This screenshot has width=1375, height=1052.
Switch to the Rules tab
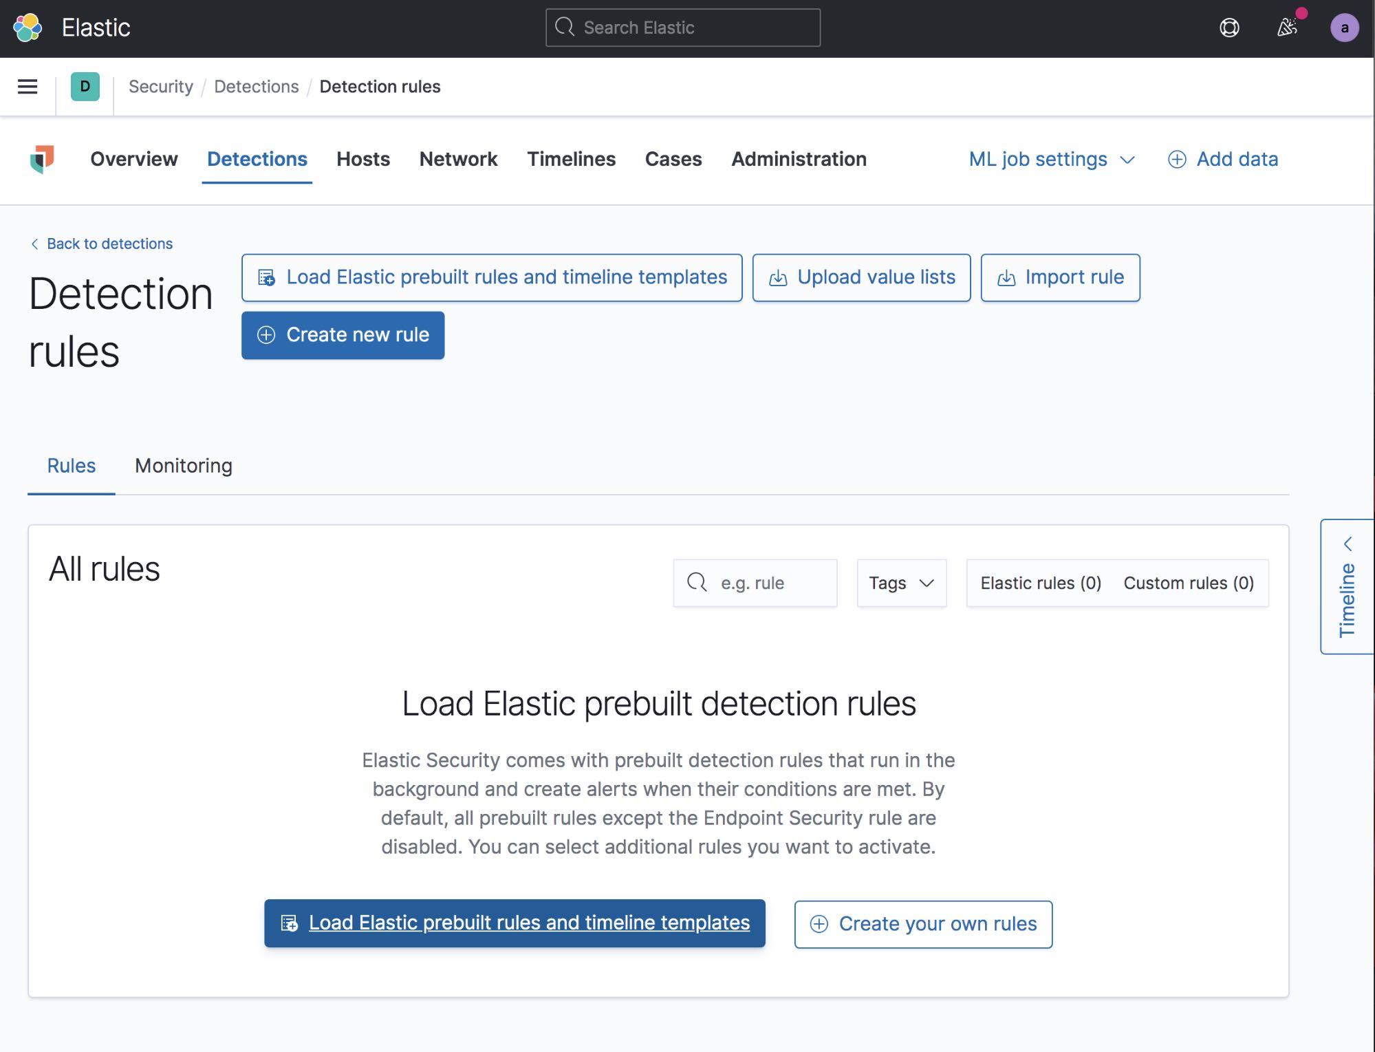(71, 465)
